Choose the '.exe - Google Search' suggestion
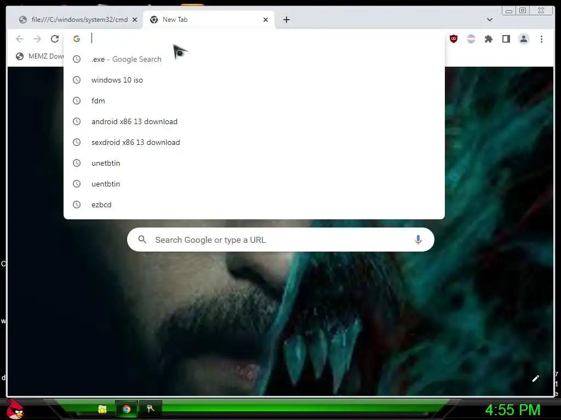Screen dimensions: 561x420 (x=254, y=59)
